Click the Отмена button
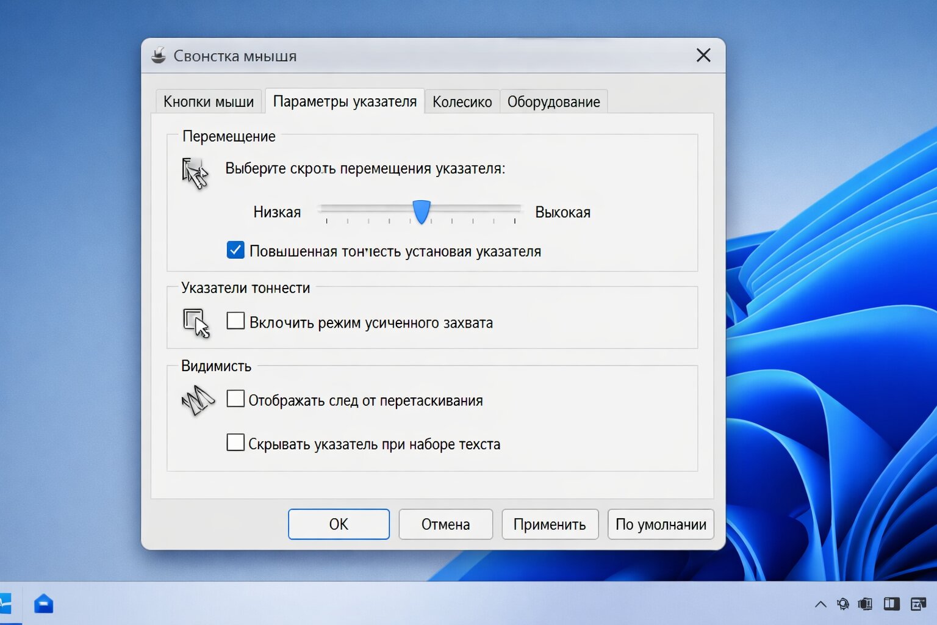Image resolution: width=937 pixels, height=625 pixels. pos(445,524)
